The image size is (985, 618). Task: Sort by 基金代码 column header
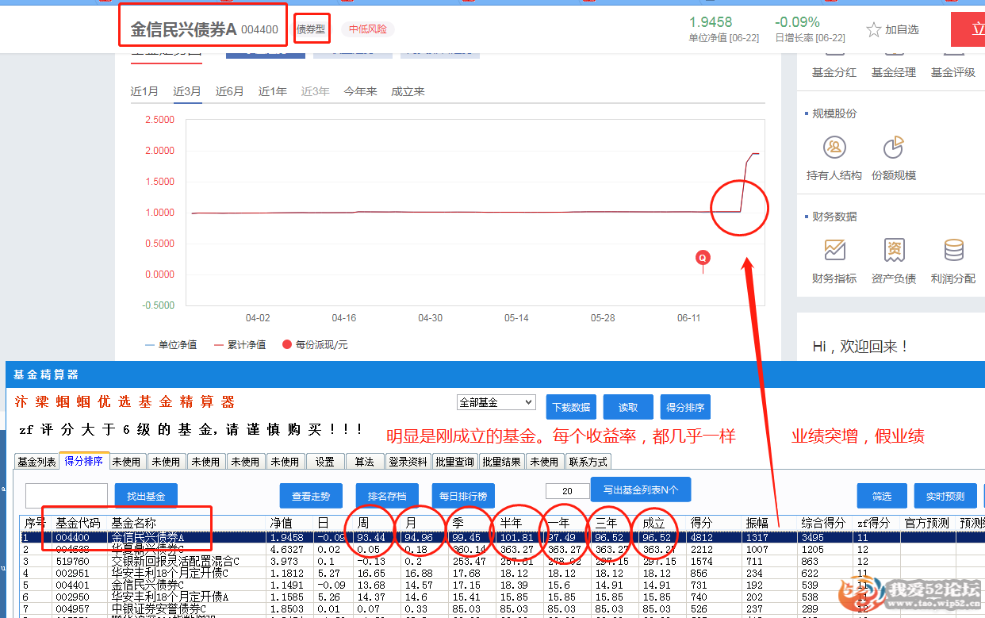click(78, 523)
